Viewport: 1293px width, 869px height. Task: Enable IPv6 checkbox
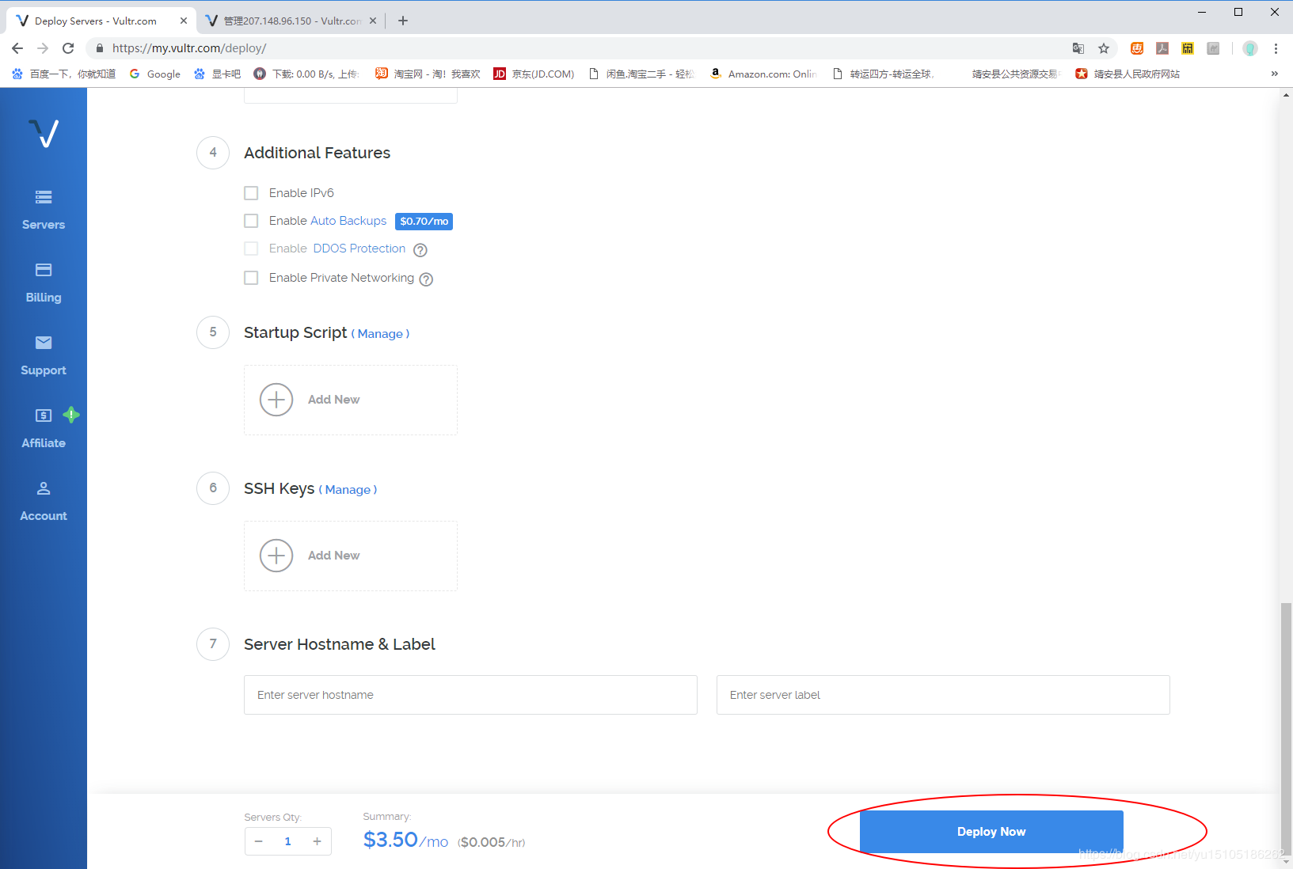pos(251,193)
